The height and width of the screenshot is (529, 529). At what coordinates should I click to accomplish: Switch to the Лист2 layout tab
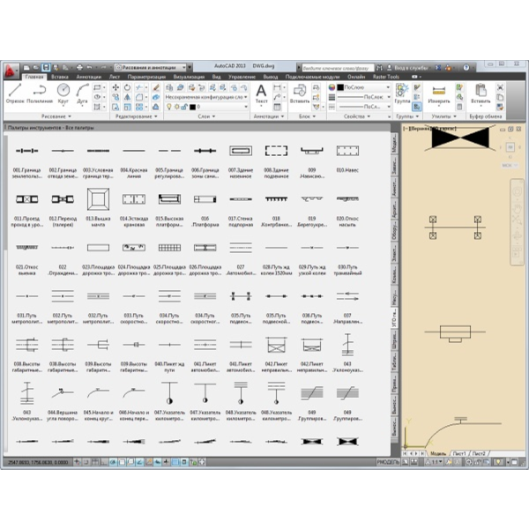pos(479,454)
